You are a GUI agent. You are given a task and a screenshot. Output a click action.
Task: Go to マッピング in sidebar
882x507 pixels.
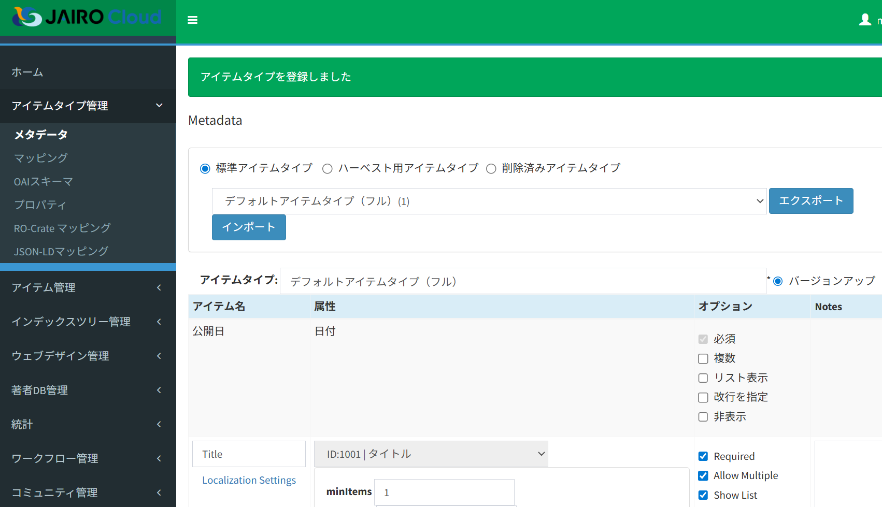(40, 158)
